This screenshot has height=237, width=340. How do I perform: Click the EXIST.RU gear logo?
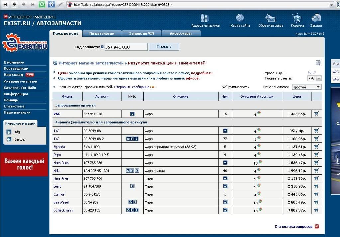click(x=24, y=43)
